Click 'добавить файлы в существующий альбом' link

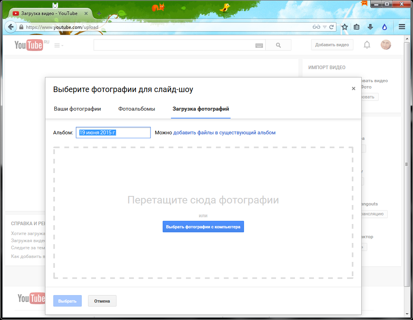pyautogui.click(x=224, y=133)
